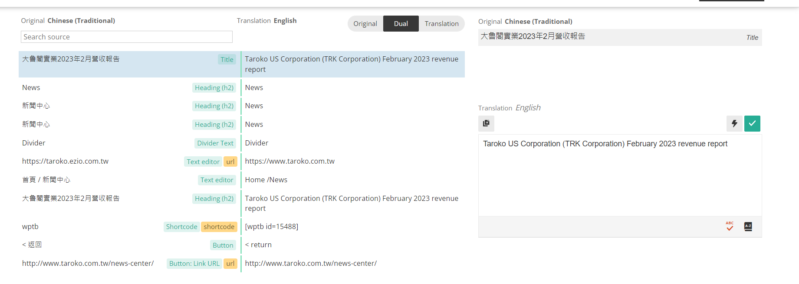This screenshot has width=799, height=284.
Task: Click the Heading (h2) tag beside 大魯閣實業 row
Action: coord(214,199)
